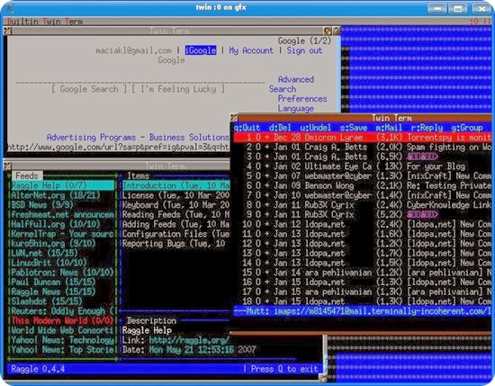The image size is (495, 386).
Task: Click g:Group in the Mutt menu bar
Action: pos(467,128)
